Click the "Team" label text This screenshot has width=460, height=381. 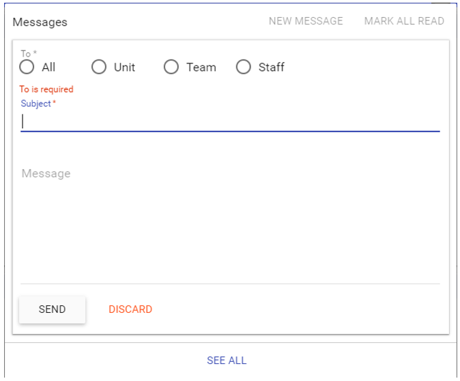(x=201, y=67)
